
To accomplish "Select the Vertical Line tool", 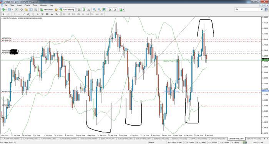I will (14, 14).
